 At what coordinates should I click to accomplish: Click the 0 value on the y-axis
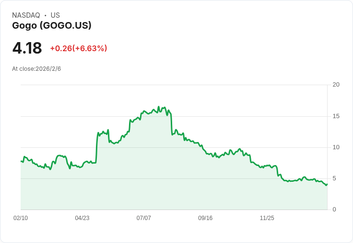(334, 210)
